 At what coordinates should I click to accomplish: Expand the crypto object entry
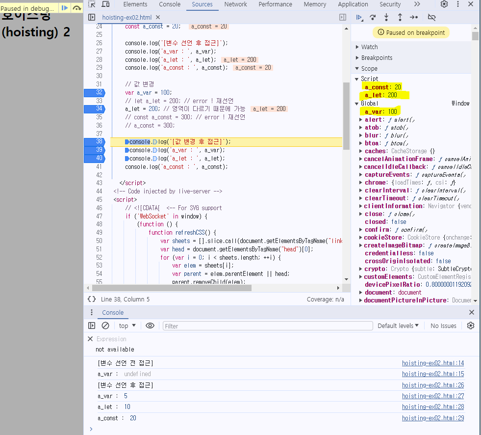tap(361, 269)
